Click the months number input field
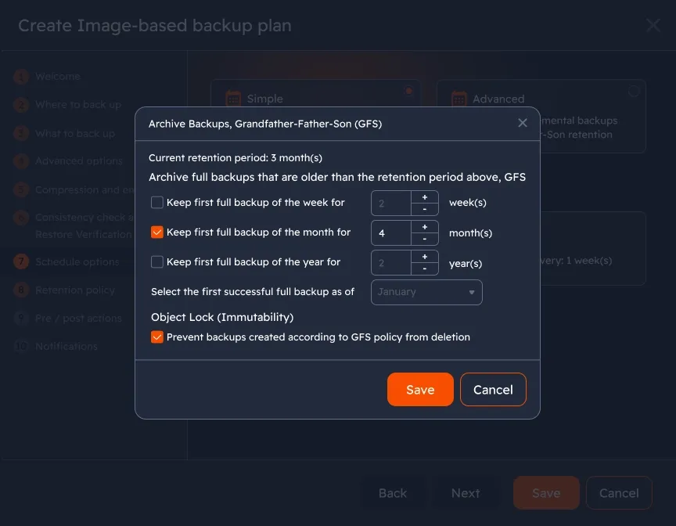This screenshot has width=676, height=526. click(390, 233)
